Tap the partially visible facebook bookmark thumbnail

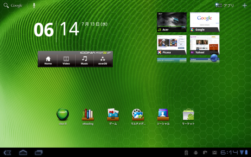point(205,60)
